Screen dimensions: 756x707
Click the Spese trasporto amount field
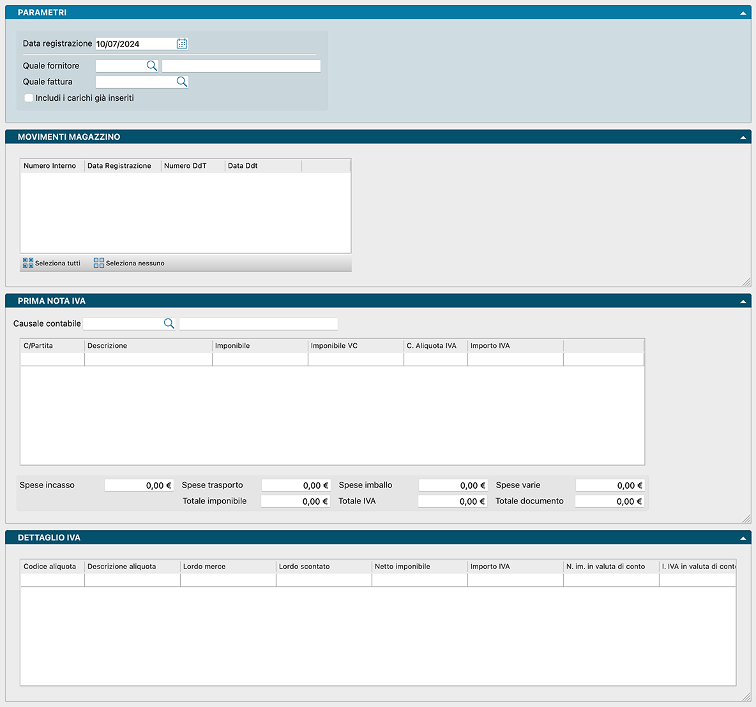[296, 486]
